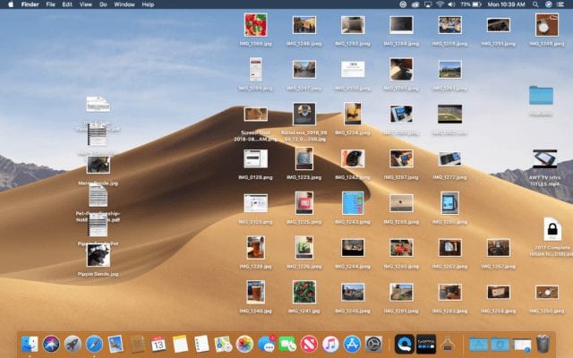This screenshot has width=573, height=358.
Task: Open the Window menu
Action: (124, 4)
